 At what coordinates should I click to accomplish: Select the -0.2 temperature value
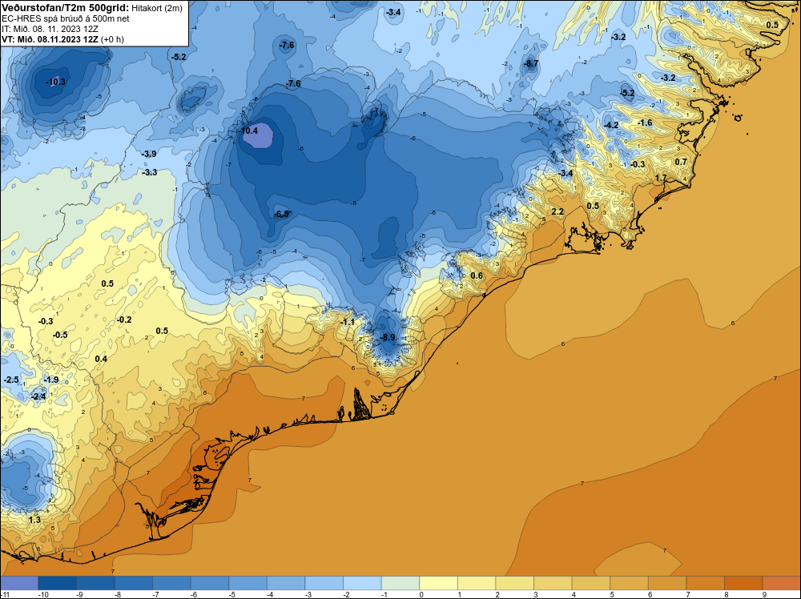(123, 320)
